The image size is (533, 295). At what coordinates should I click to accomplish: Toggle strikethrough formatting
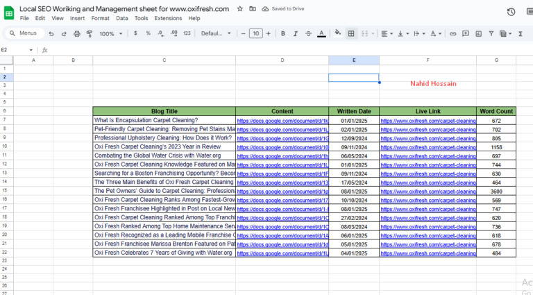308,33
